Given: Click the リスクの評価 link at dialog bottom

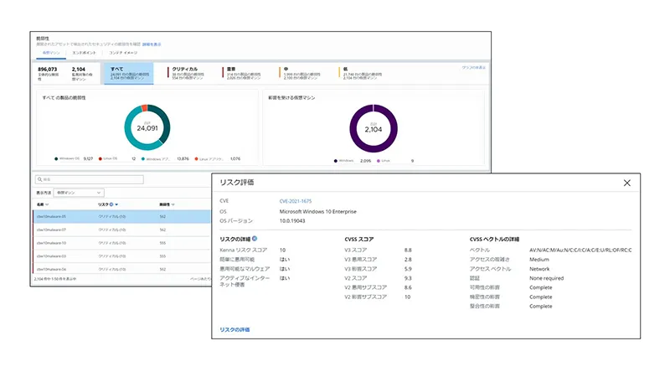Looking at the screenshot, I should pos(234,329).
